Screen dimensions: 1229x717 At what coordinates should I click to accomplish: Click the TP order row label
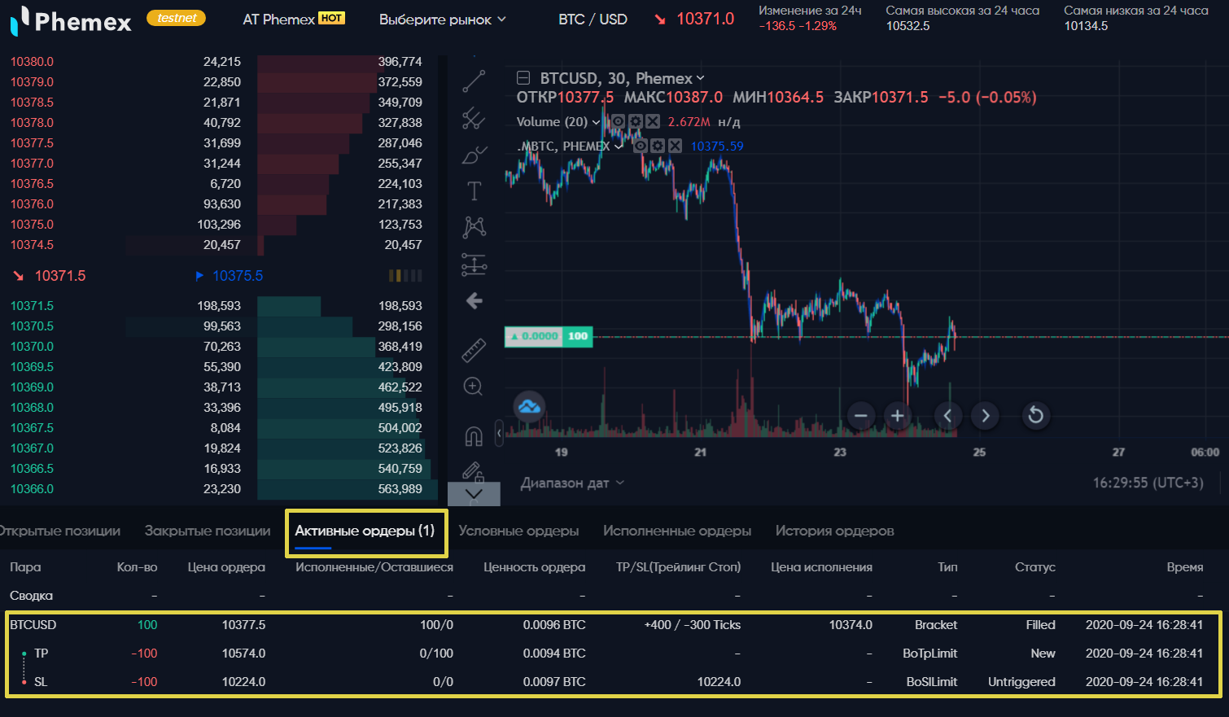[x=41, y=654]
